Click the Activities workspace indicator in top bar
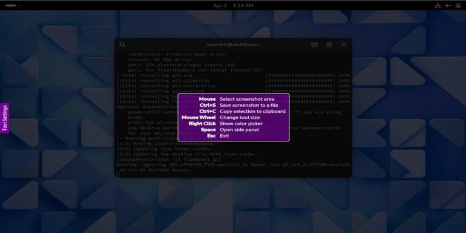 coord(12,5)
